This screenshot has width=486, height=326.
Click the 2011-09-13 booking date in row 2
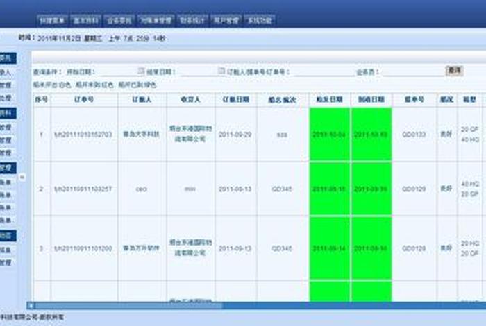[x=235, y=189]
